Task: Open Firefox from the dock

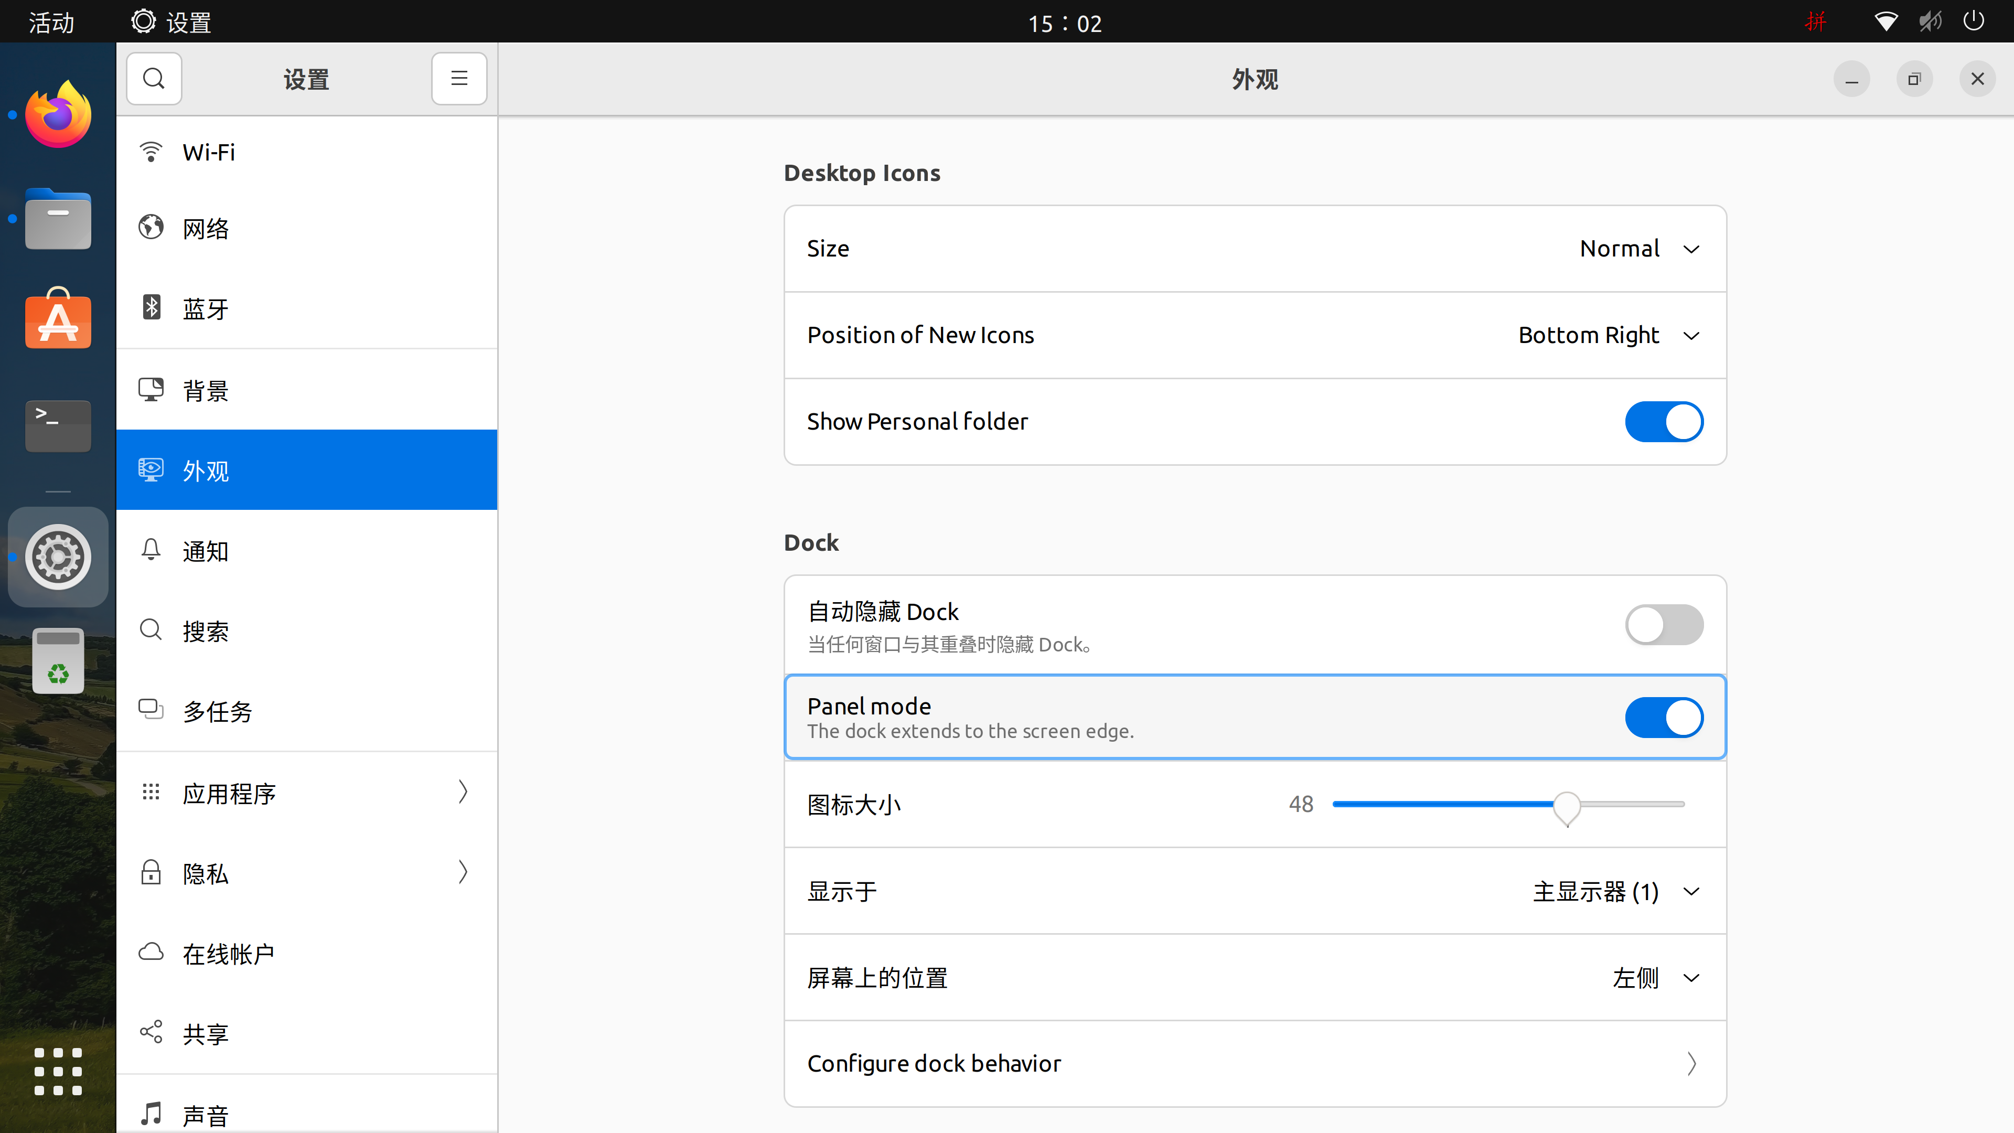Action: click(58, 115)
